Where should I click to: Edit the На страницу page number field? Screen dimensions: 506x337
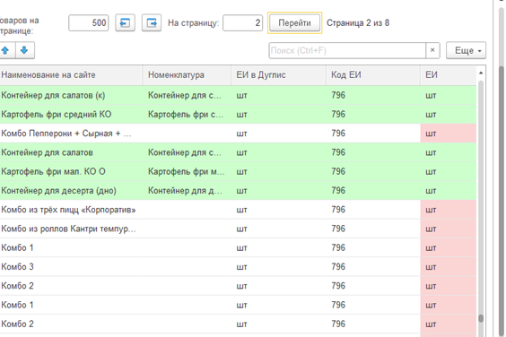pyautogui.click(x=242, y=23)
